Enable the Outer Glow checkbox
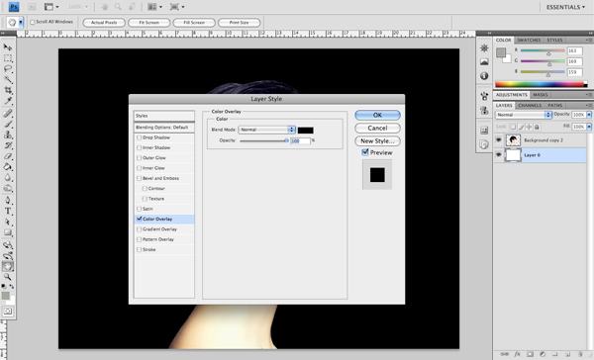This screenshot has width=594, height=360. pyautogui.click(x=139, y=158)
